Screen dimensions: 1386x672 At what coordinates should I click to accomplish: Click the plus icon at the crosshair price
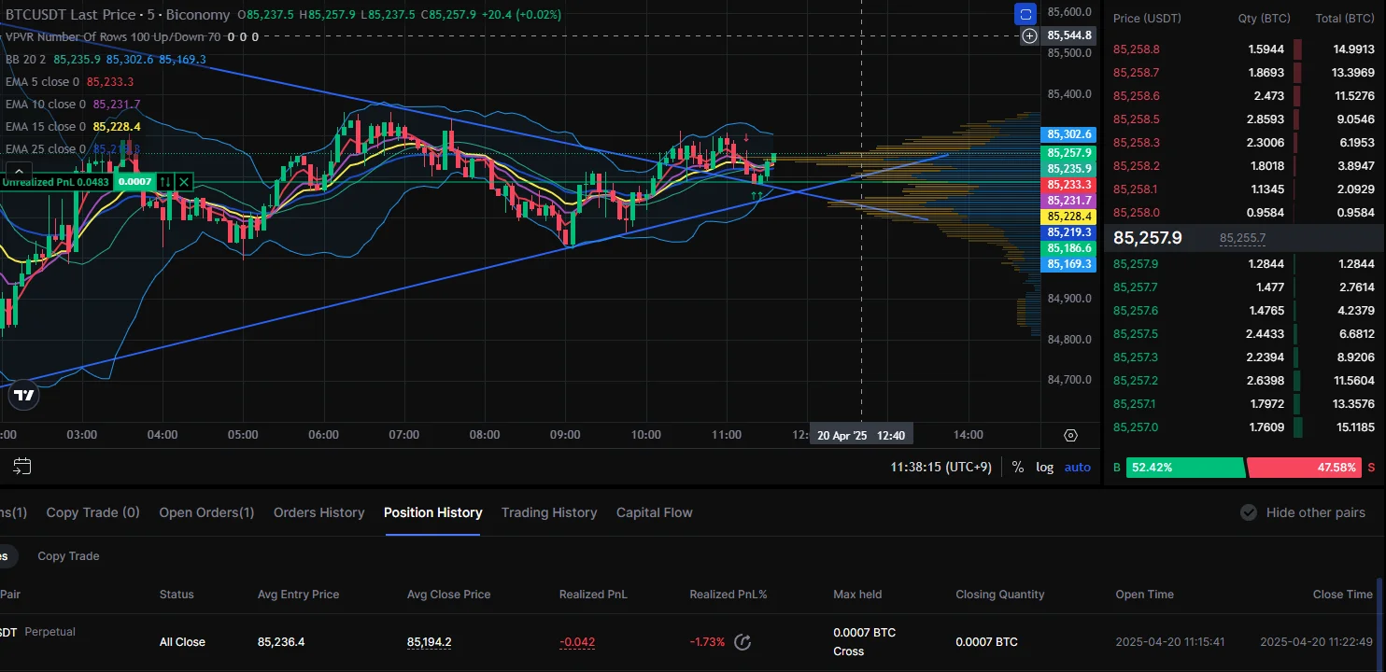(x=1029, y=35)
